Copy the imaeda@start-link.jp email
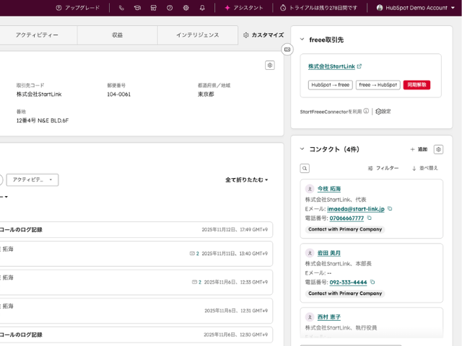The image size is (462, 346). pos(390,208)
